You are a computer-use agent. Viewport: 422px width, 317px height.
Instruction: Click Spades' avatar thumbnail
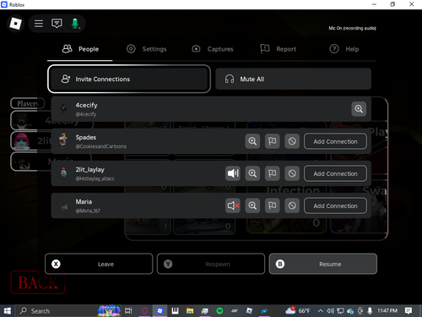(x=64, y=141)
